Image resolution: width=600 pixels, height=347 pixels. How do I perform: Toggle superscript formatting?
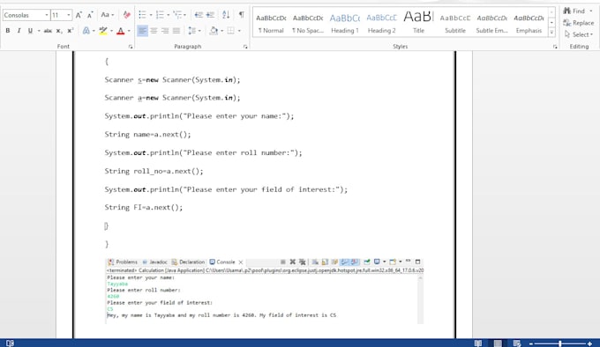click(x=70, y=31)
